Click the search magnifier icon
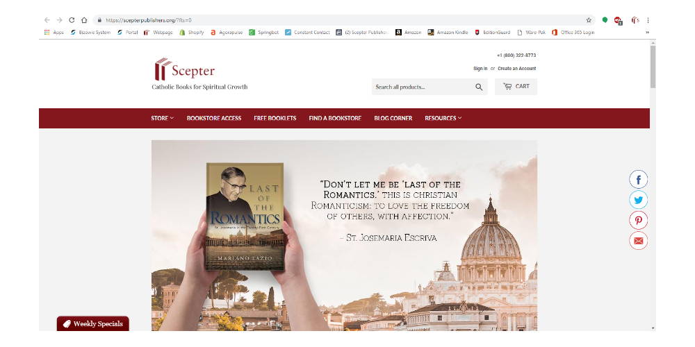The image size is (695, 347). click(x=479, y=87)
